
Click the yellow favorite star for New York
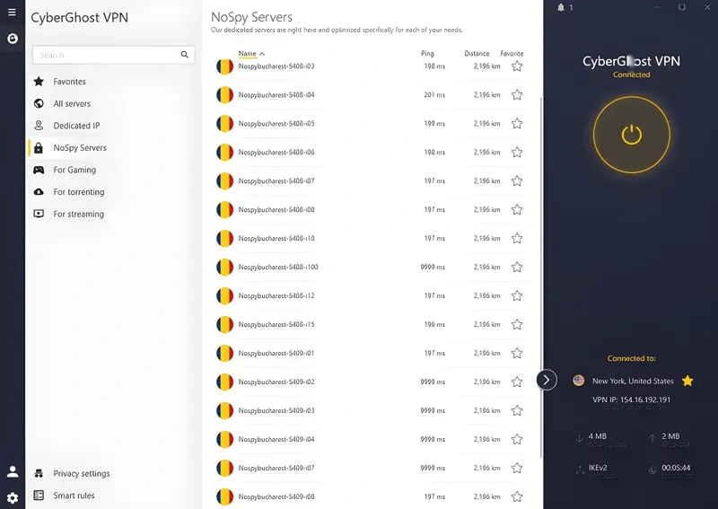point(687,381)
